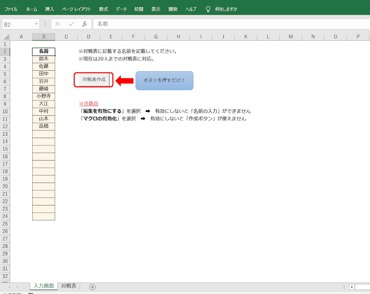
Task: Click the next sheet navigation arrow
Action: pyautogui.click(x=17, y=287)
